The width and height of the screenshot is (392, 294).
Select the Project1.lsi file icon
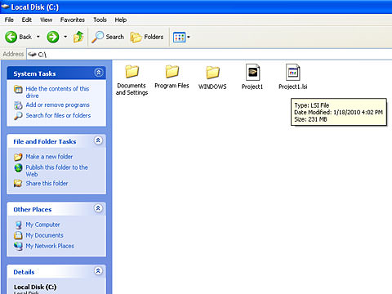click(x=293, y=73)
